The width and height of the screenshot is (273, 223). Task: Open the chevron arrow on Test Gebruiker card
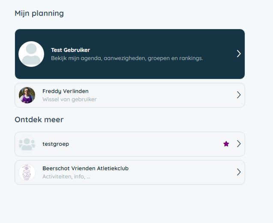(x=239, y=54)
